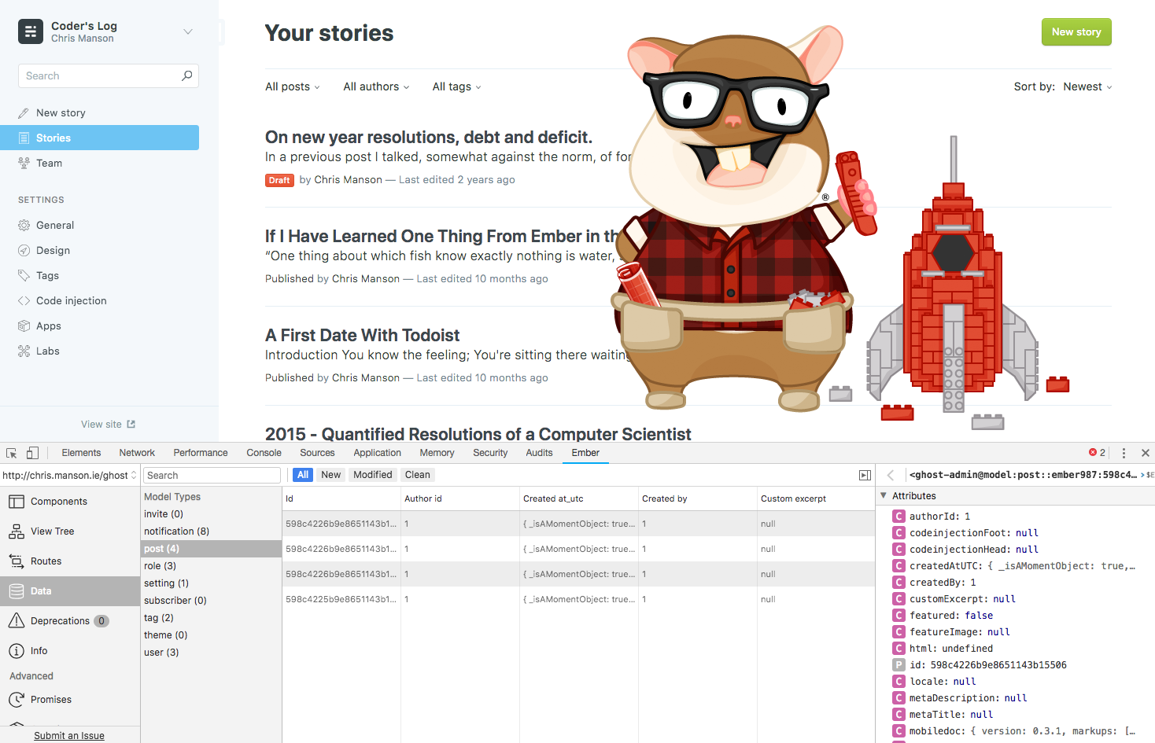Click the Design compass icon

tap(24, 250)
